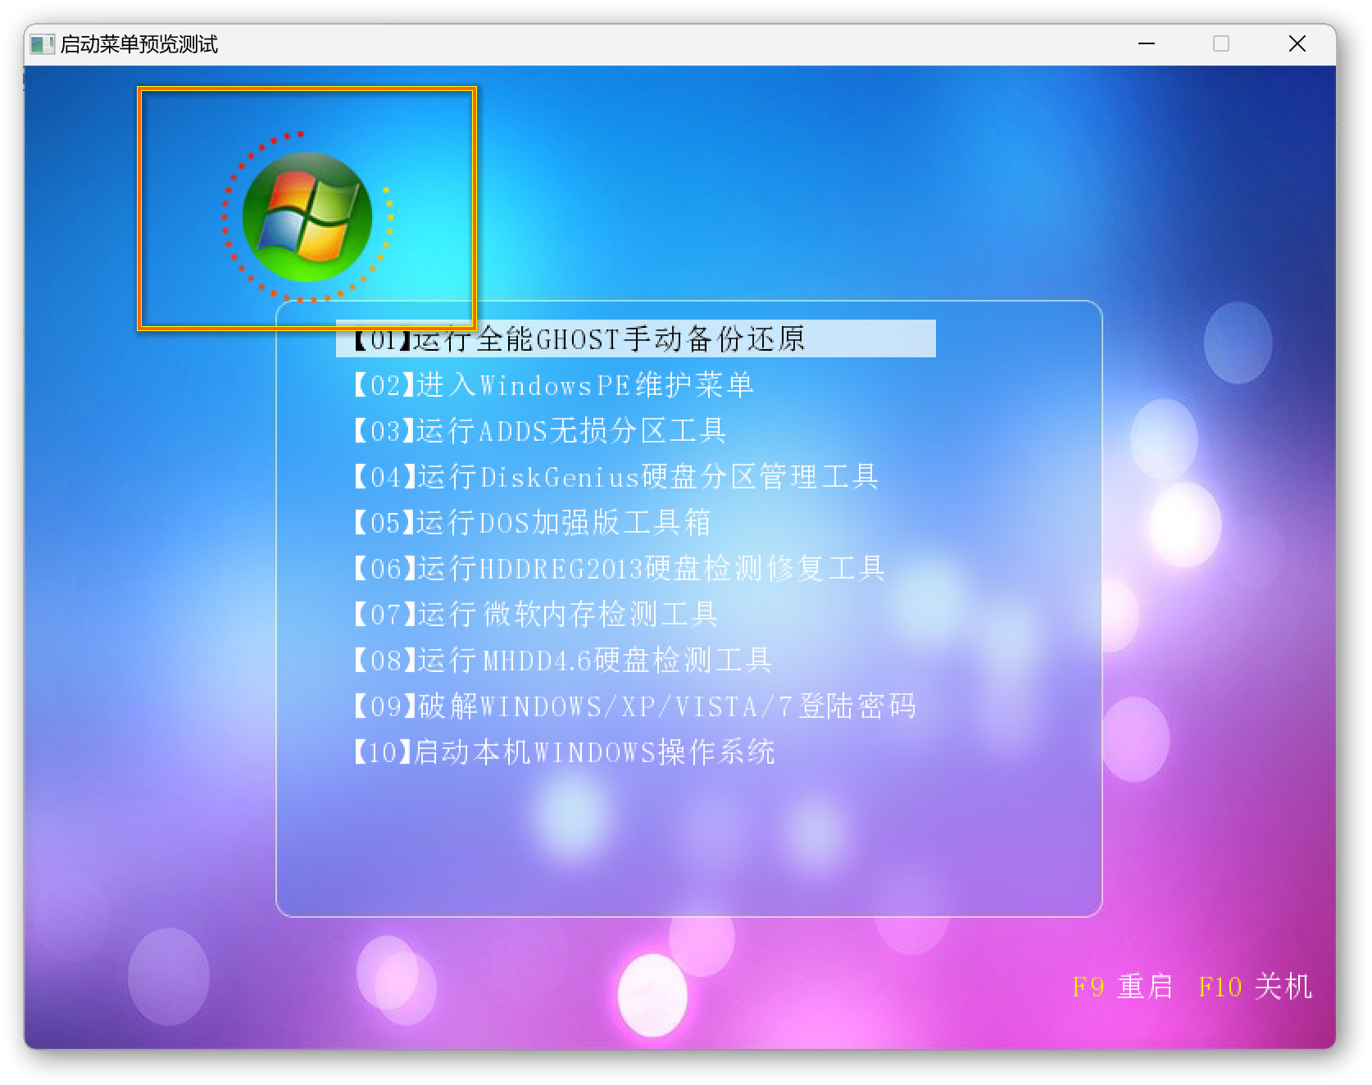The height and width of the screenshot is (1085, 1372).
Task: Maximize the 启动菜单预览测试 window
Action: tap(1221, 43)
